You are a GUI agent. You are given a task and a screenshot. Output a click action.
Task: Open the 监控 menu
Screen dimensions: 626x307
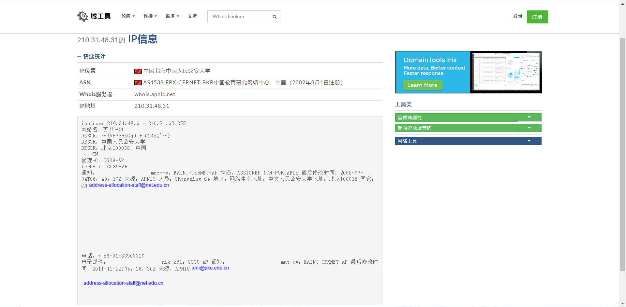click(172, 16)
